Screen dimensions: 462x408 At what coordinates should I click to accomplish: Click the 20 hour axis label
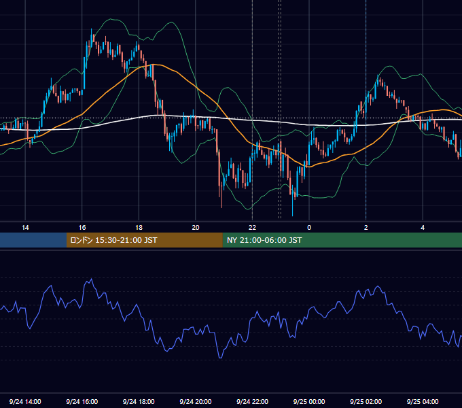pyautogui.click(x=196, y=228)
